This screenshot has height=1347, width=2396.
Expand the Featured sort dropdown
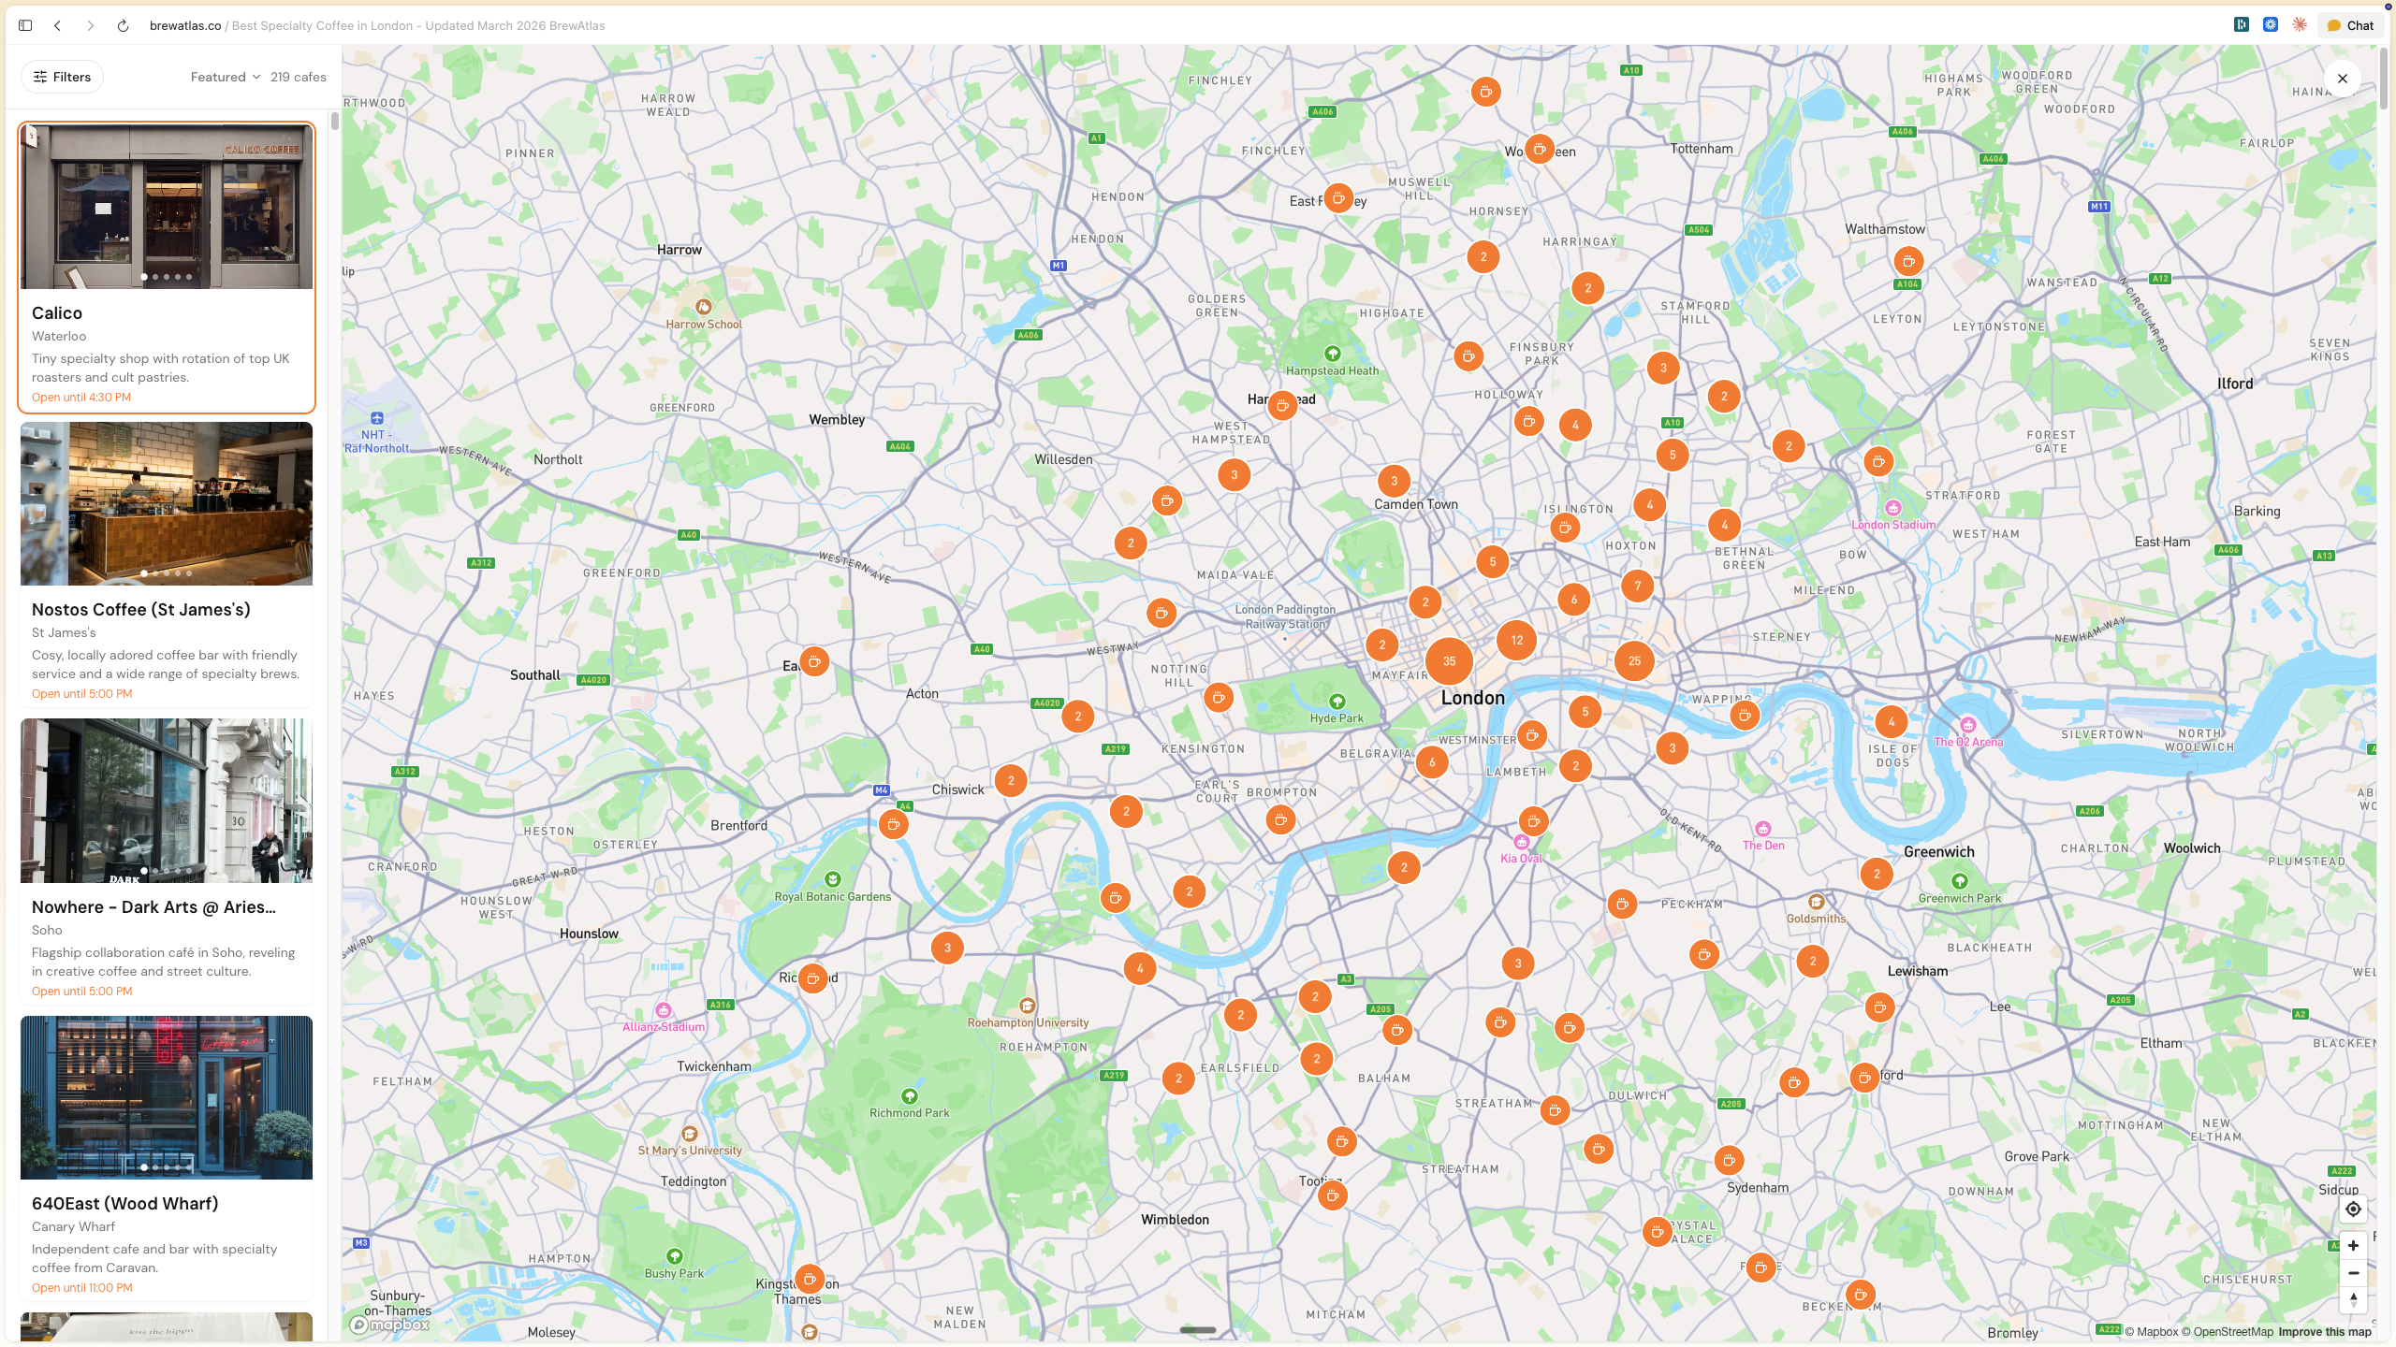(225, 77)
